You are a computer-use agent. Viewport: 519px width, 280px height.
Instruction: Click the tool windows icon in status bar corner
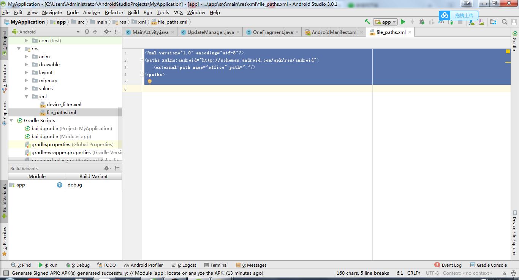(x=5, y=273)
